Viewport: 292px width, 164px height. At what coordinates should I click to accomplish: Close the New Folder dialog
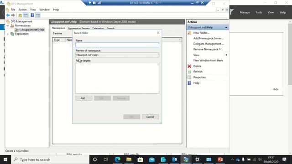coord(158,33)
